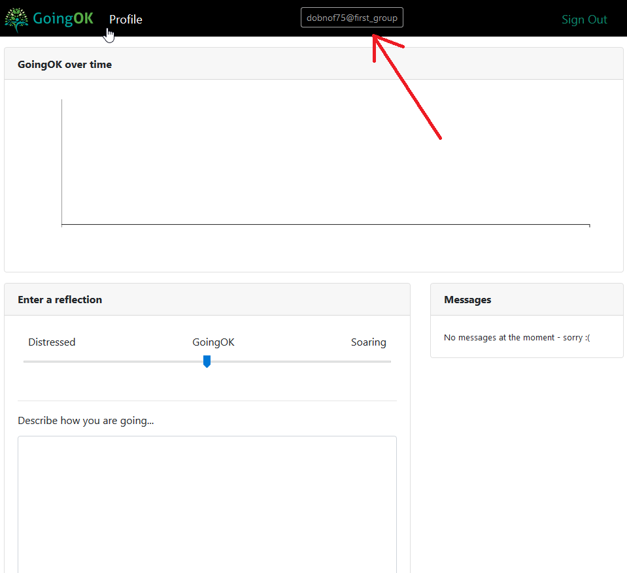Click the Soaring label

(x=368, y=342)
